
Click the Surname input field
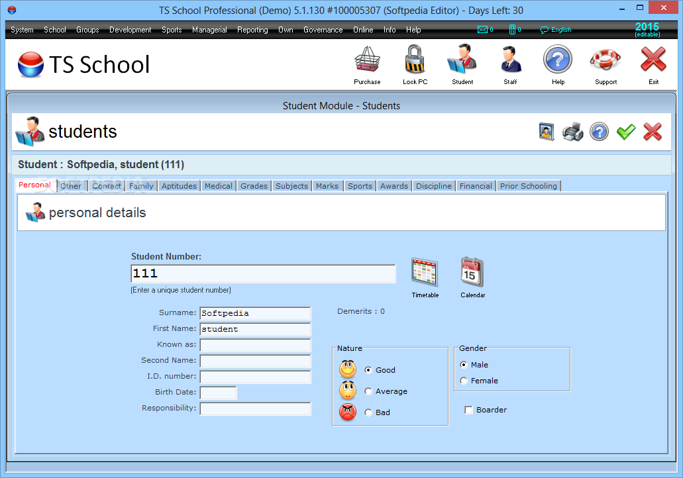pyautogui.click(x=255, y=313)
